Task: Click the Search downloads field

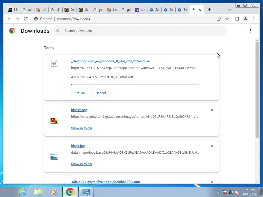Action: click(x=140, y=31)
